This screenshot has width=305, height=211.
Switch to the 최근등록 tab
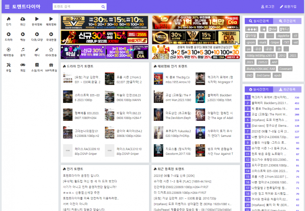tap(287, 89)
